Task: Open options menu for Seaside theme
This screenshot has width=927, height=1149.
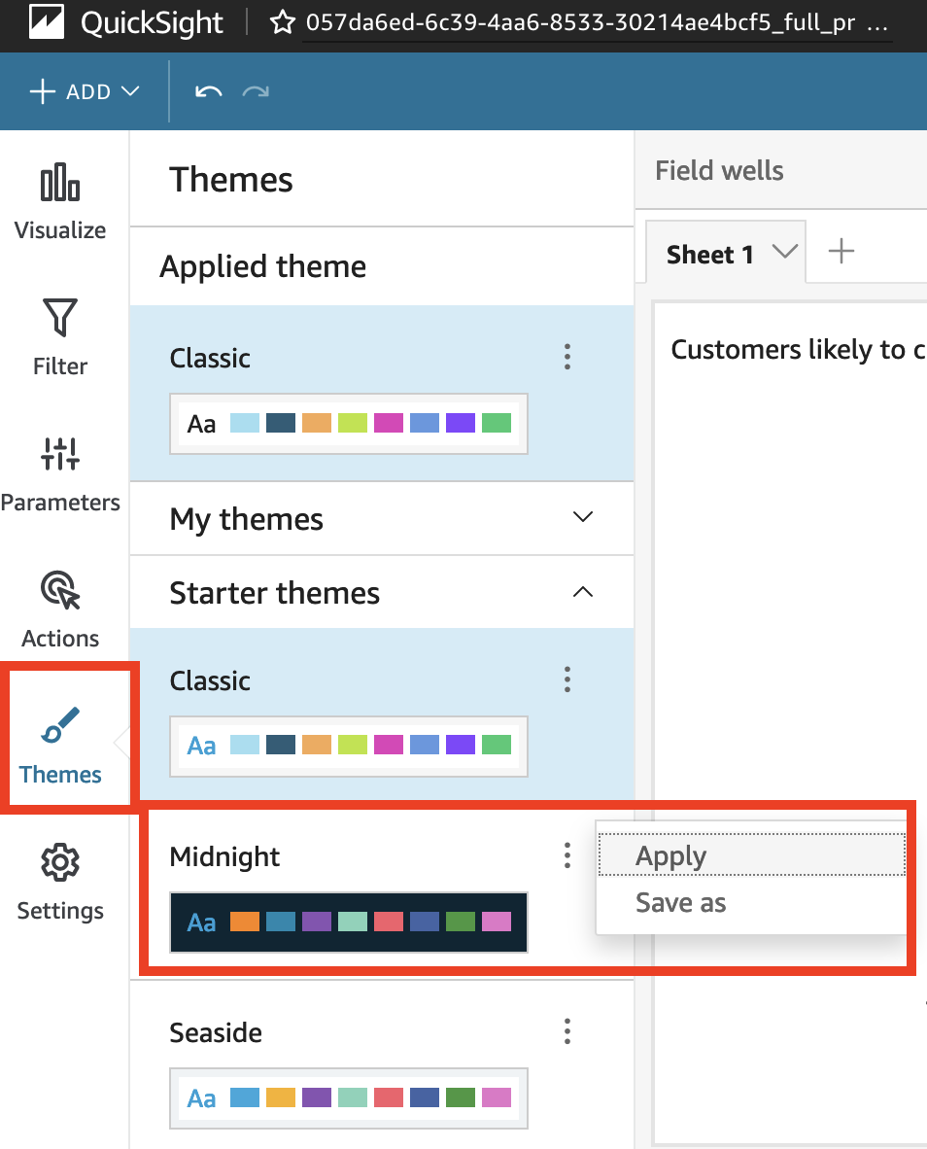Action: pos(567,1030)
